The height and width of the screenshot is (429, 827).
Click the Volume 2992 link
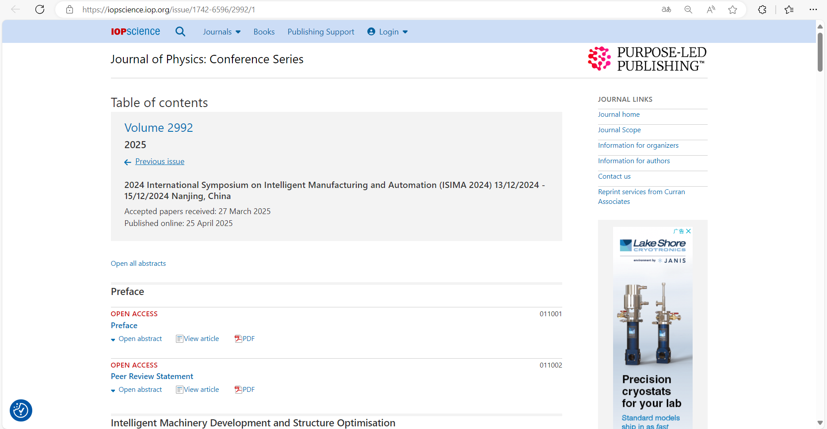159,128
